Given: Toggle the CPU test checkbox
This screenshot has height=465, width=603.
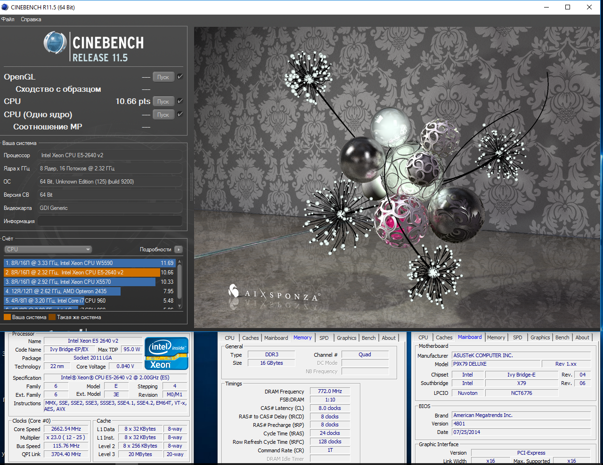Looking at the screenshot, I should click(x=180, y=101).
